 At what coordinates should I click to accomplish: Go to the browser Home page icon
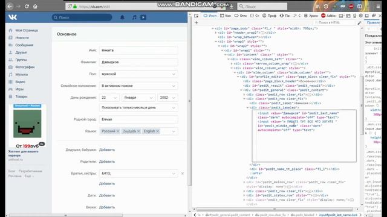tap(35, 7)
